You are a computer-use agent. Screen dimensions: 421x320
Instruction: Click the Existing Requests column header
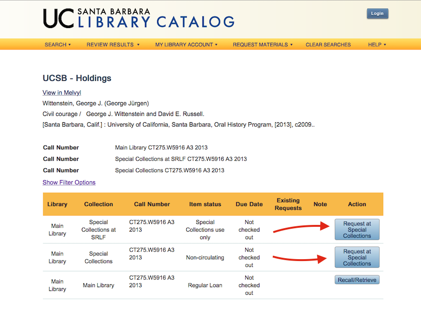pyautogui.click(x=288, y=204)
